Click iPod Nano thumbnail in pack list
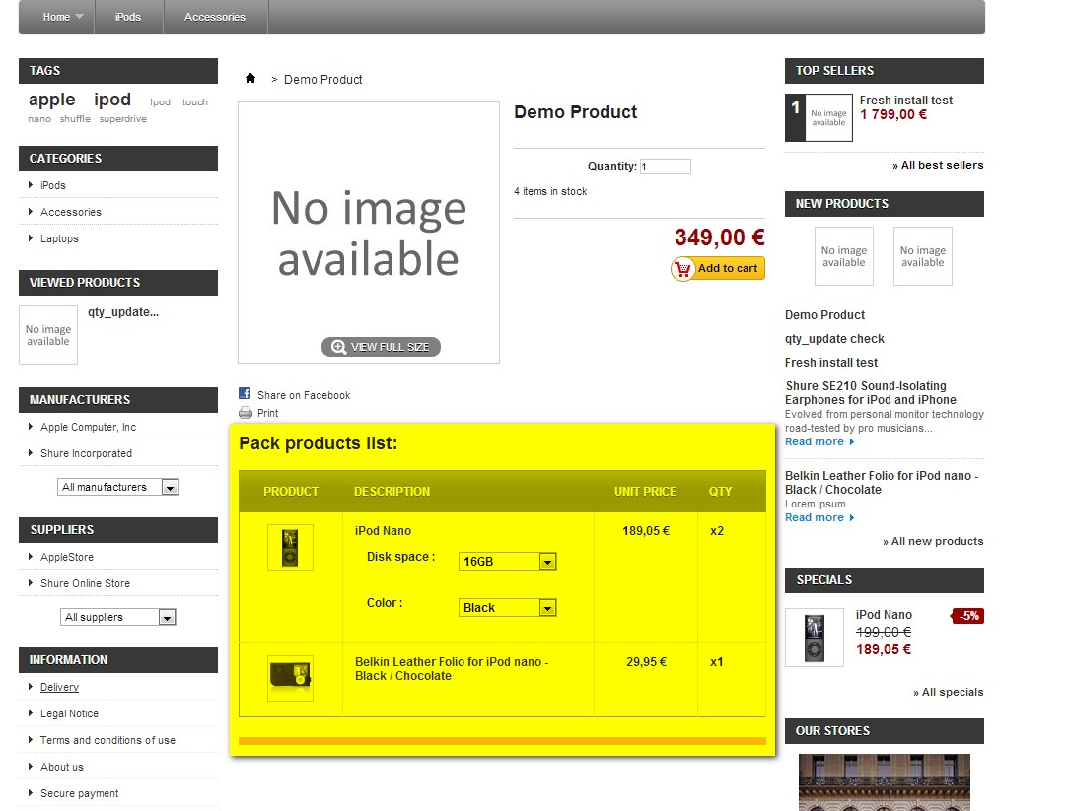The height and width of the screenshot is (811, 1068). point(290,547)
